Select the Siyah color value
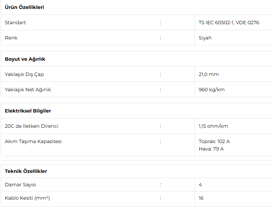Image resolution: width=273 pixels, height=209 pixels. click(x=205, y=38)
